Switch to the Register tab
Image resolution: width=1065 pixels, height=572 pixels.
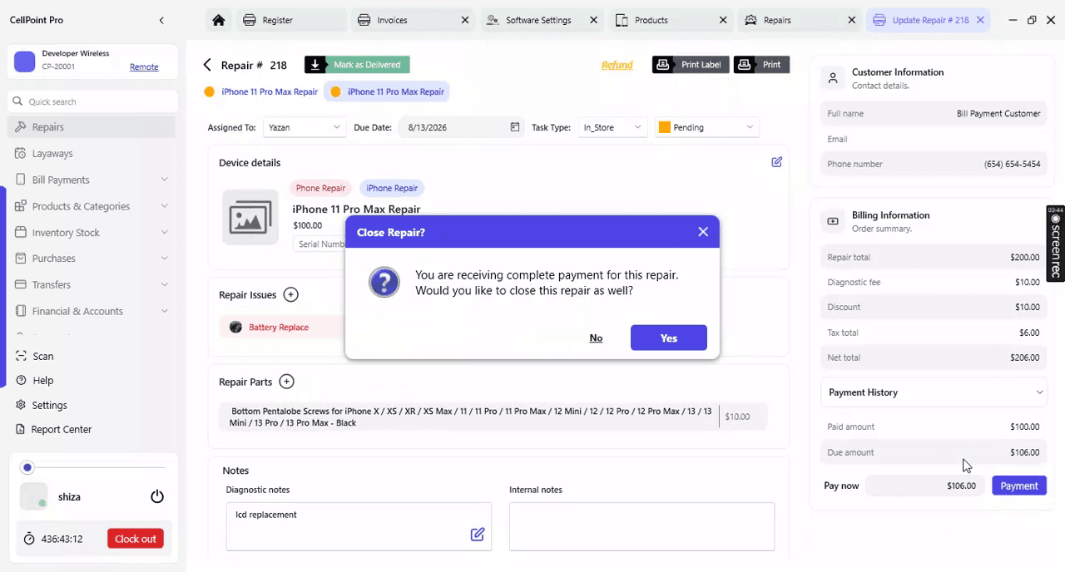[291, 20]
